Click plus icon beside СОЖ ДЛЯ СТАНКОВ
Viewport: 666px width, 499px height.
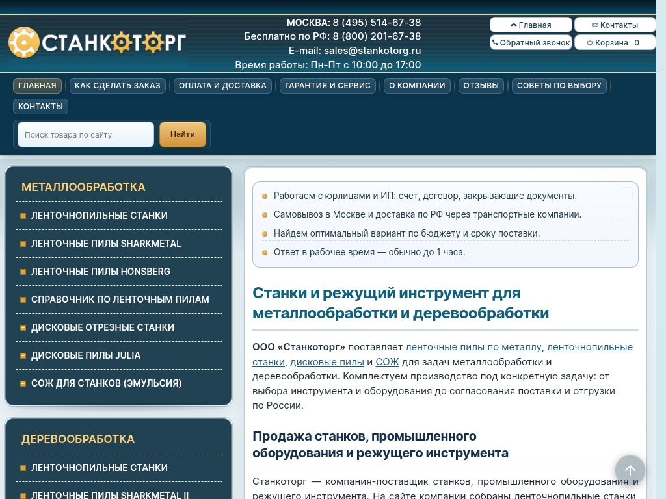coord(23,384)
